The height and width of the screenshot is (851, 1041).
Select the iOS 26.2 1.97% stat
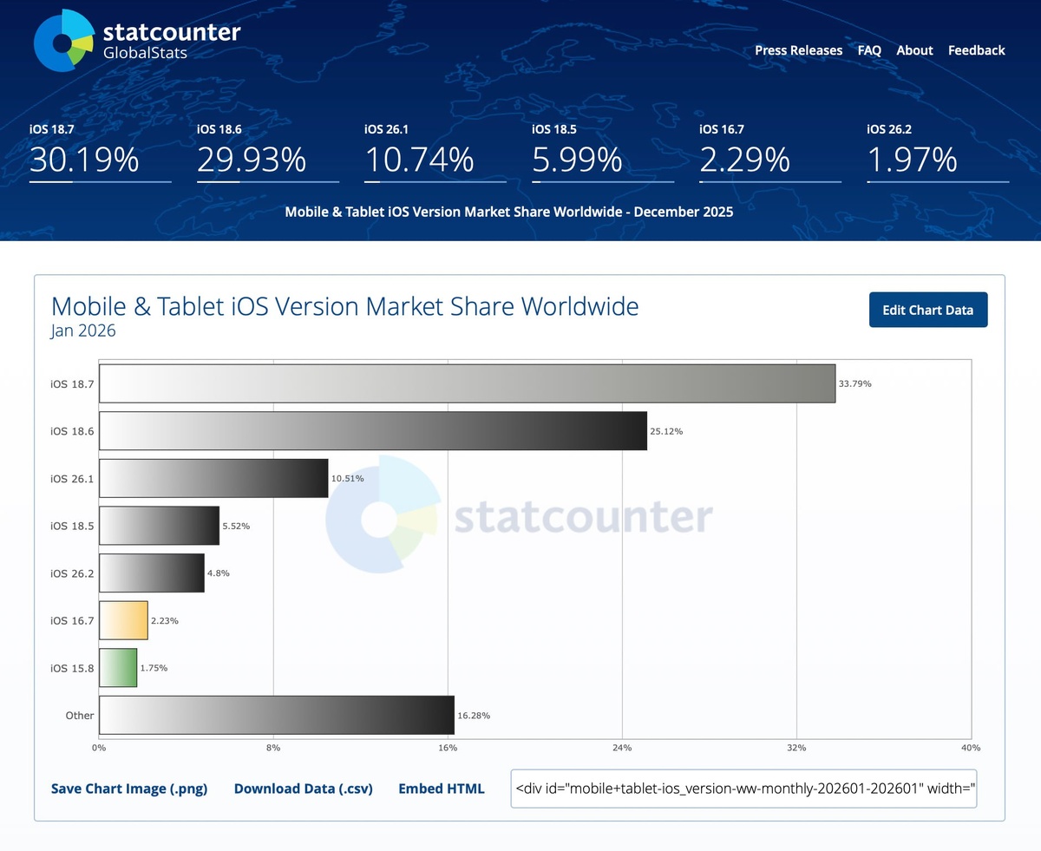tap(937, 153)
